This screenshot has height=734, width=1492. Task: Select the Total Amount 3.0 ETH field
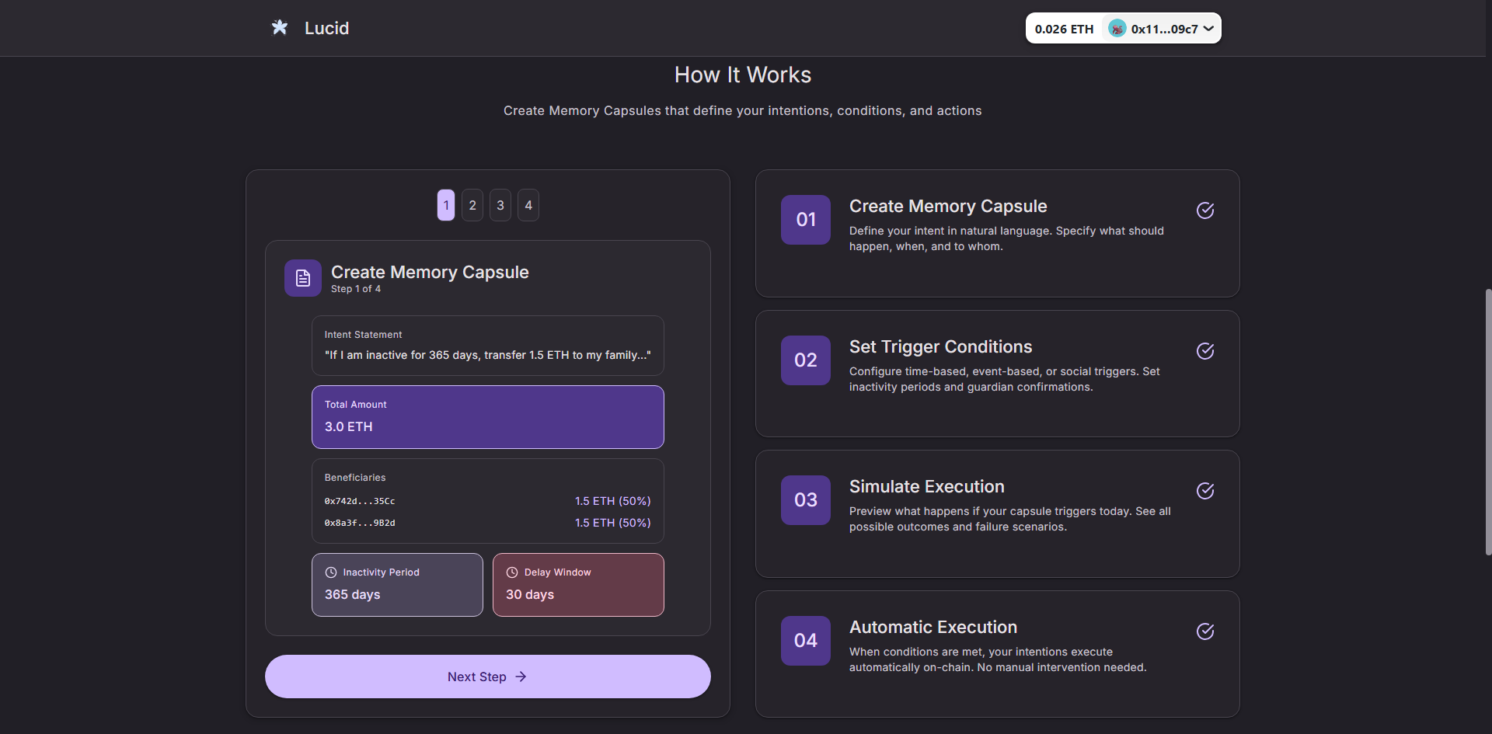tap(488, 417)
